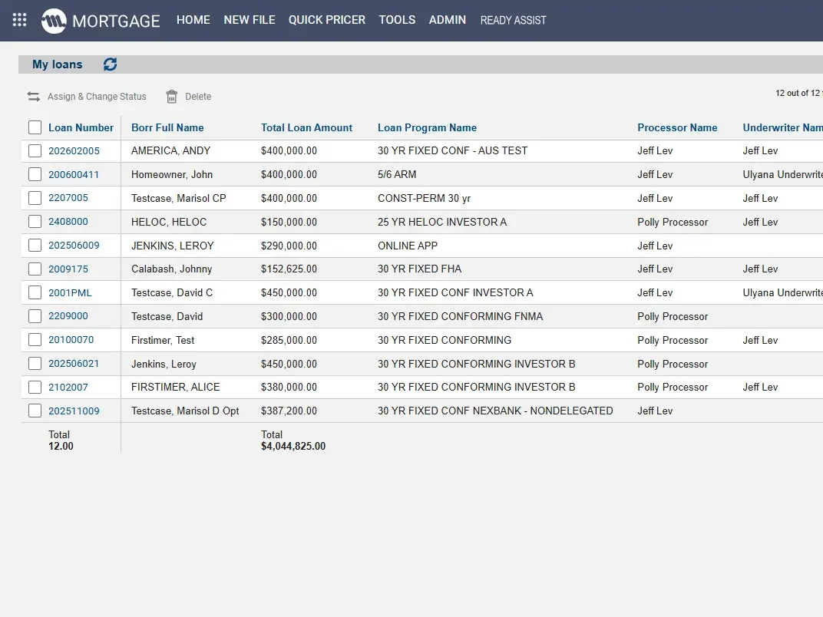Viewport: 823px width, 617px height.
Task: Open the ADMIN menu
Action: [447, 20]
